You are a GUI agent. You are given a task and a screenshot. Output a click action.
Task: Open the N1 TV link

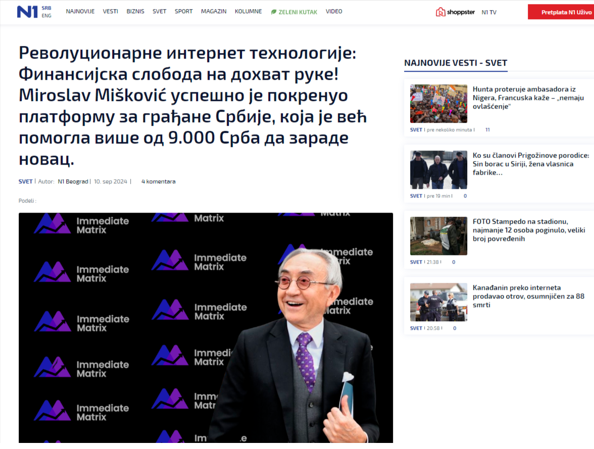pyautogui.click(x=489, y=12)
